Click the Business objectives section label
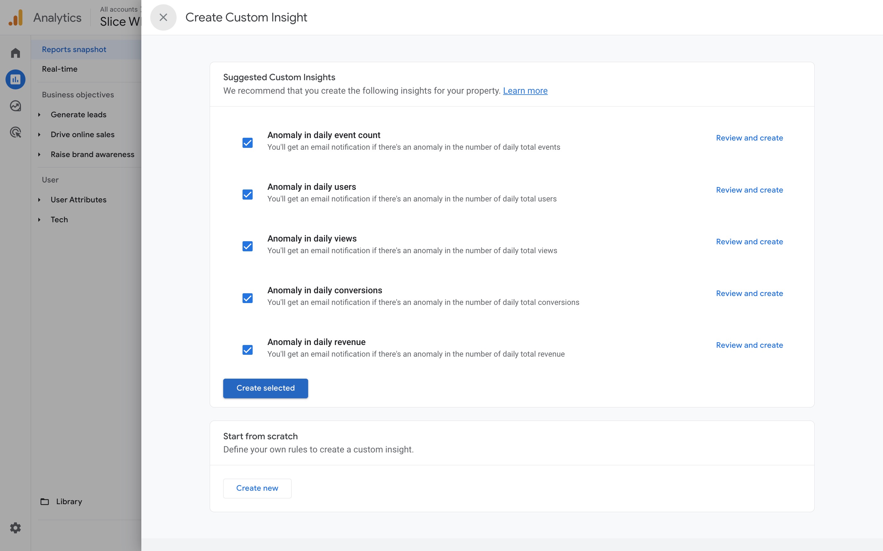This screenshot has width=883, height=551. click(x=78, y=94)
